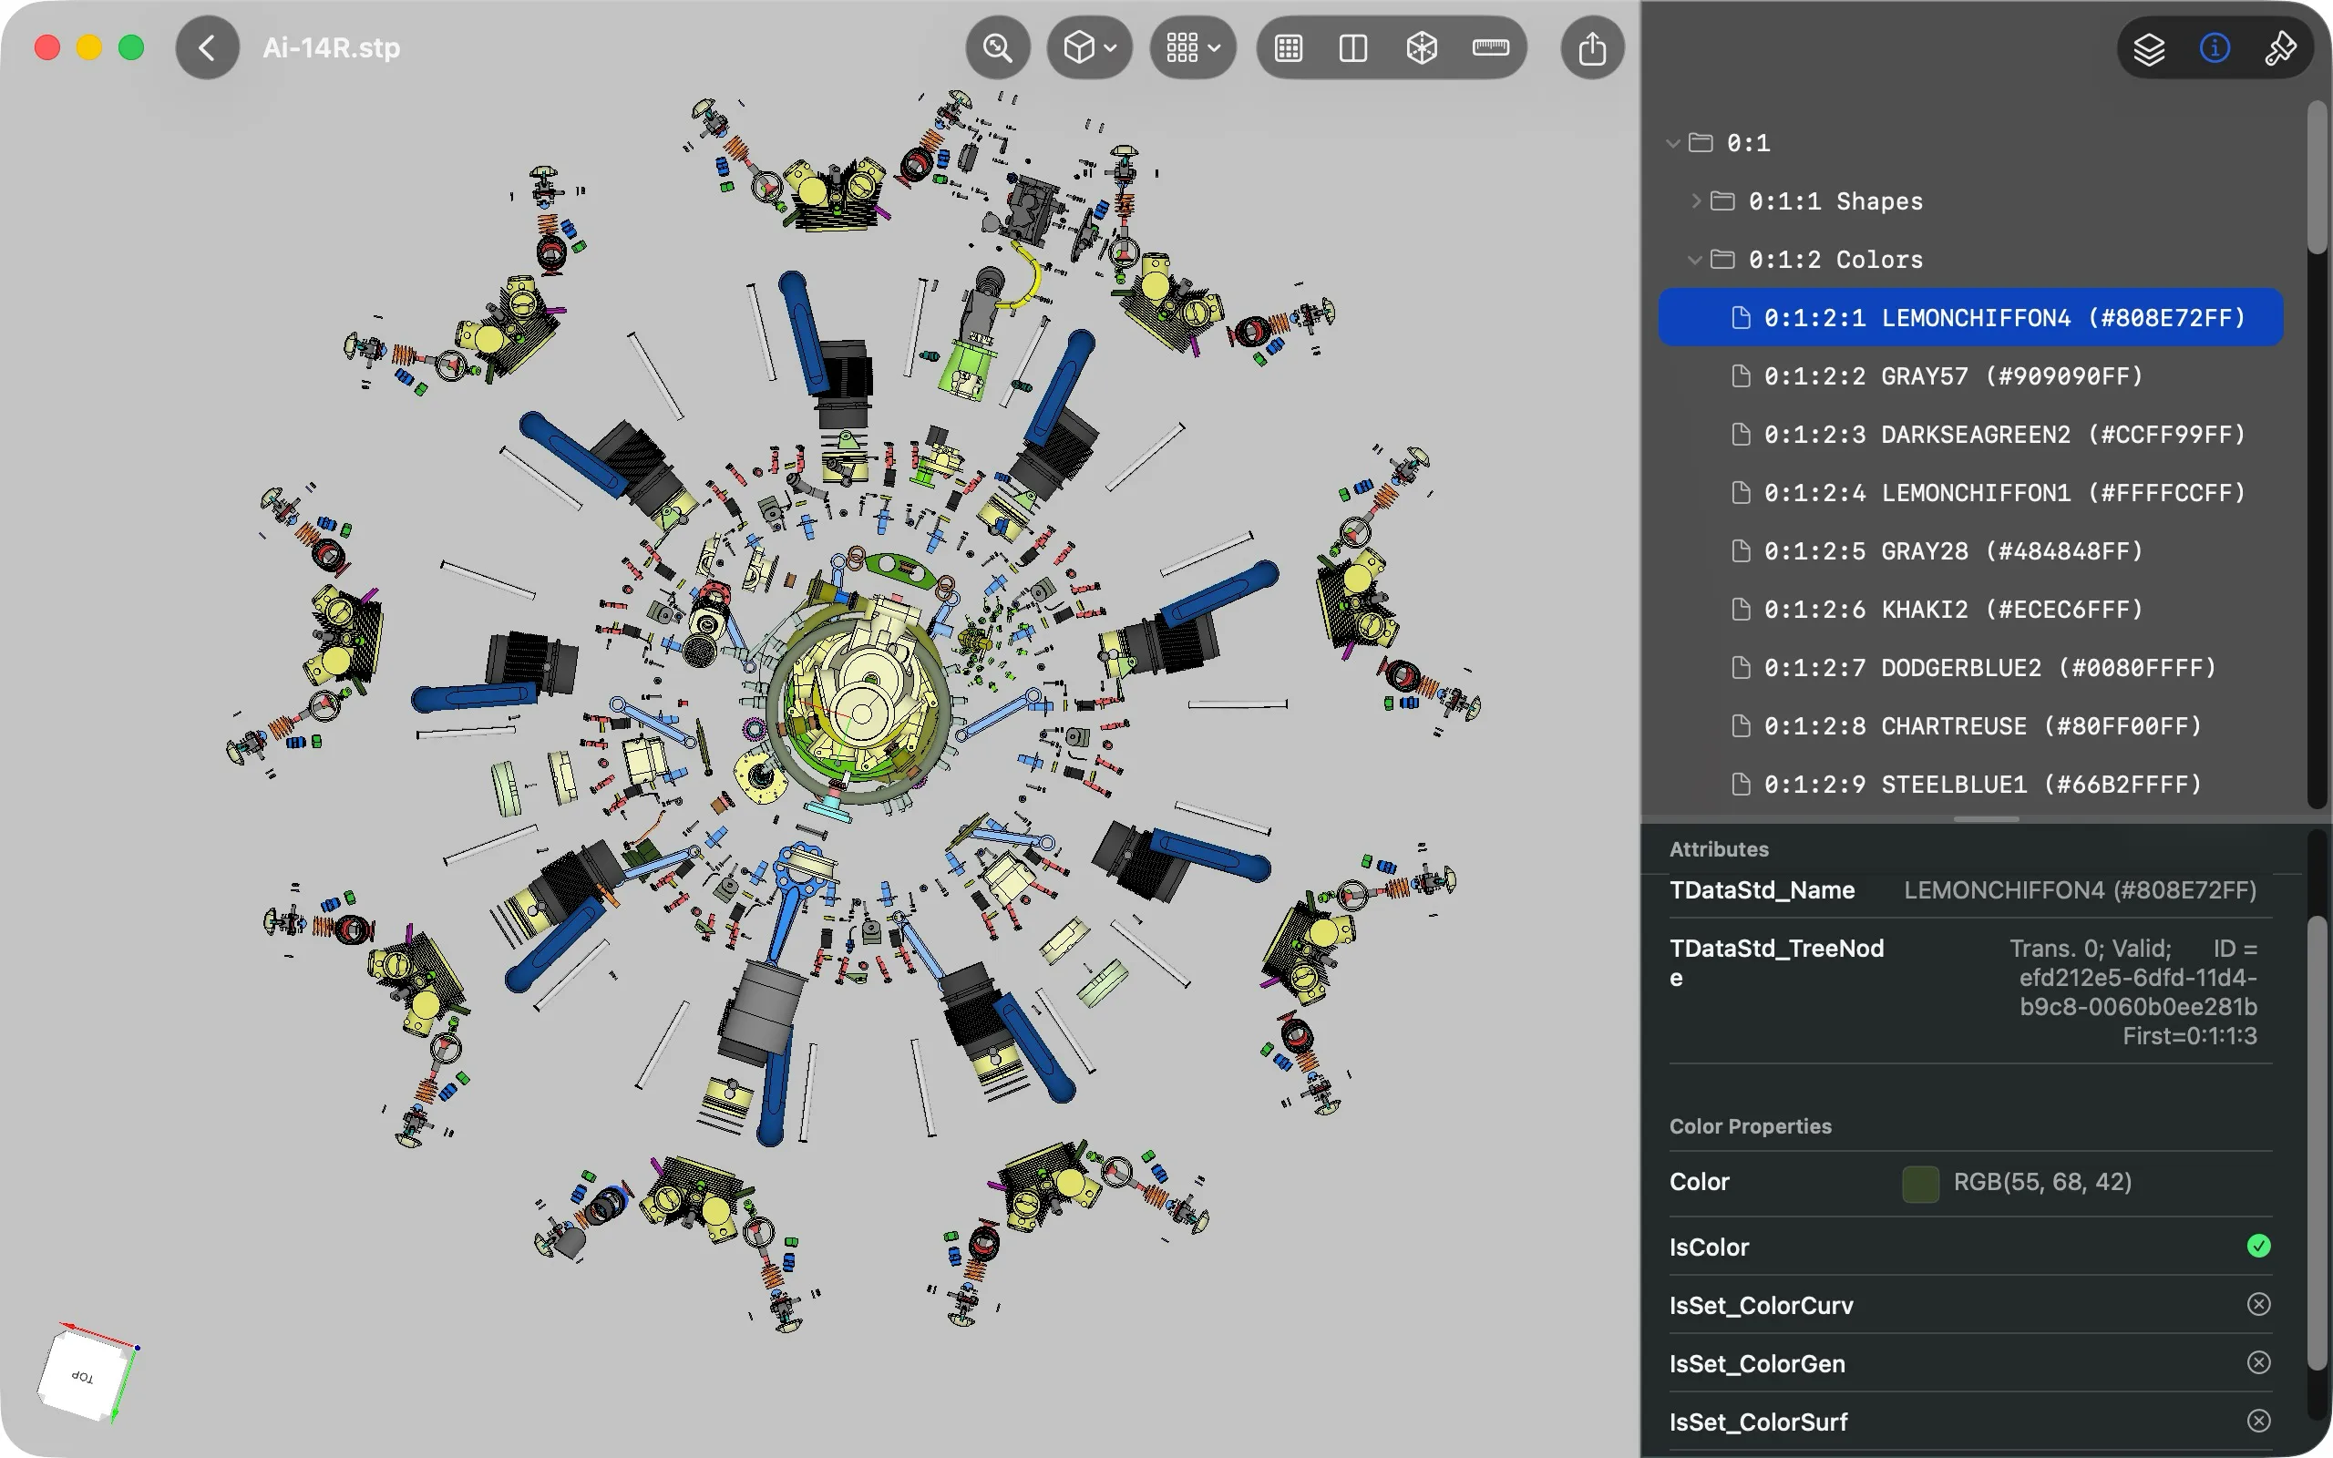Click the Color Properties section heading
2333x1458 pixels.
[1751, 1126]
